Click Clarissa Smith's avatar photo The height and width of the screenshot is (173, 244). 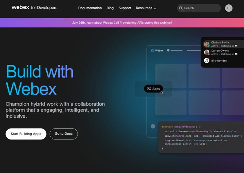pos(206,44)
